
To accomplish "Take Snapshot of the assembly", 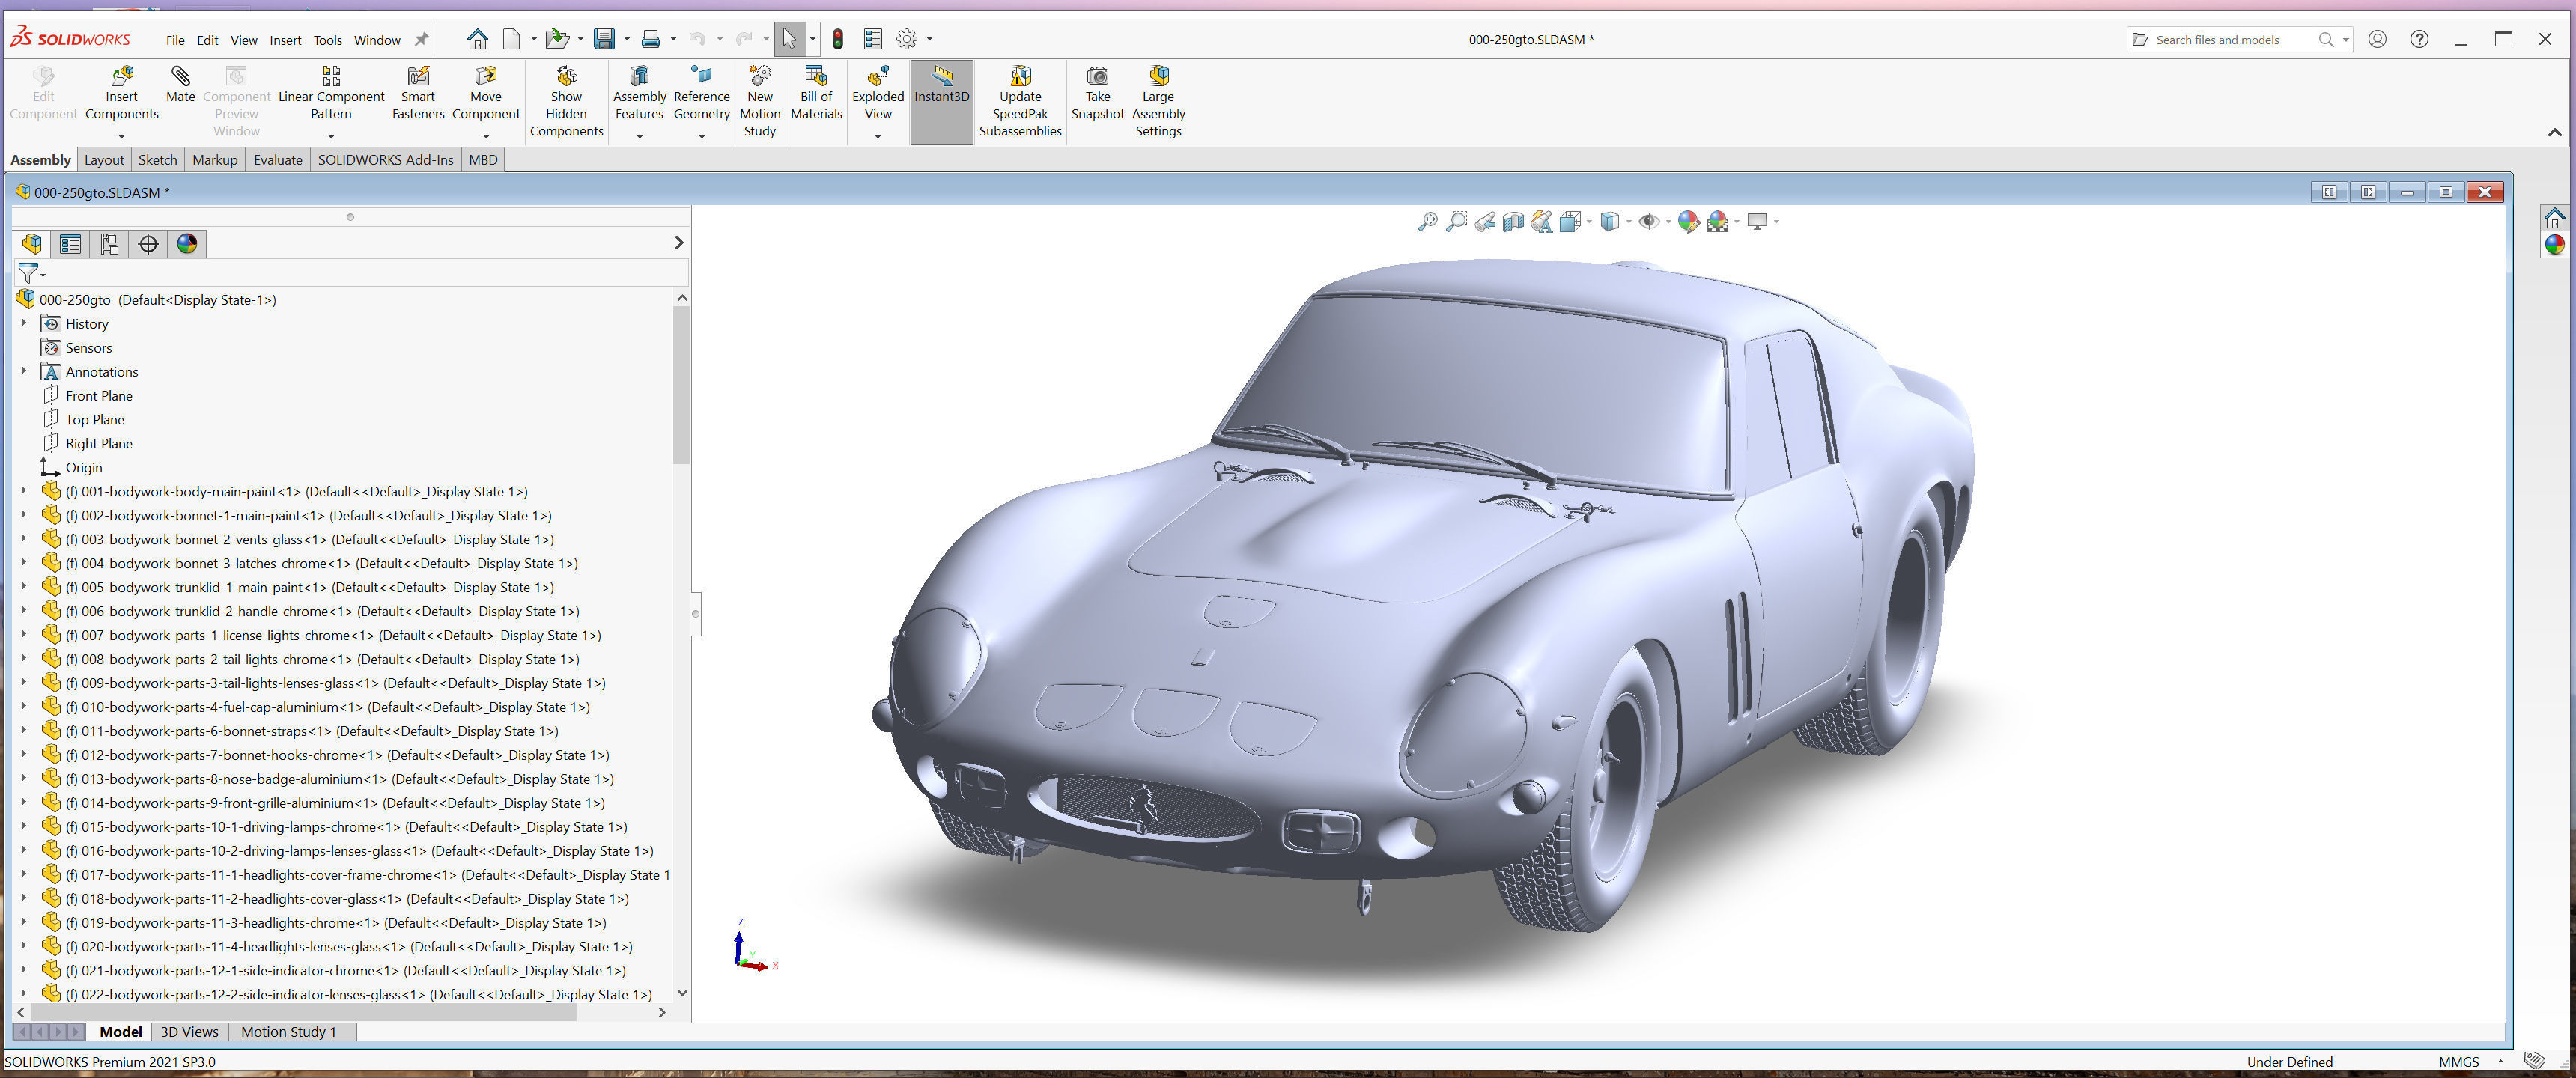I will tap(1097, 94).
